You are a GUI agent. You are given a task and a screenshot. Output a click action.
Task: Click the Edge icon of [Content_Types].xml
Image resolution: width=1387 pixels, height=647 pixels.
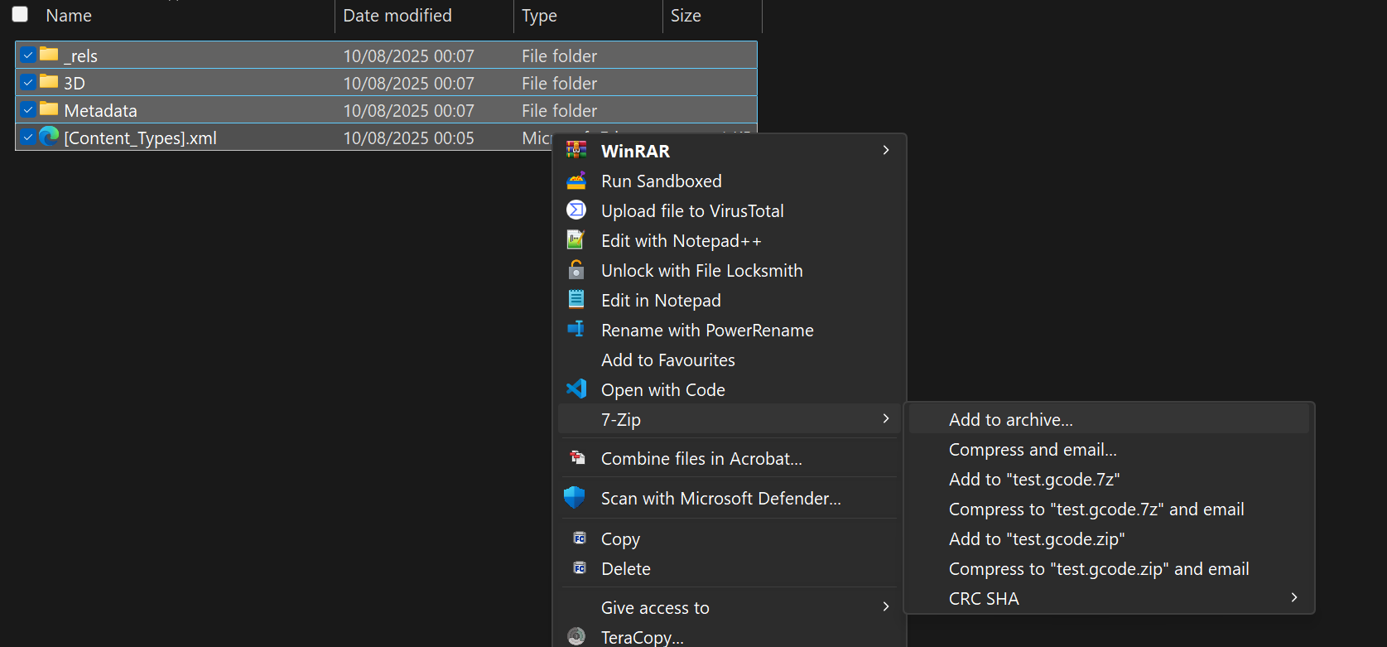49,136
